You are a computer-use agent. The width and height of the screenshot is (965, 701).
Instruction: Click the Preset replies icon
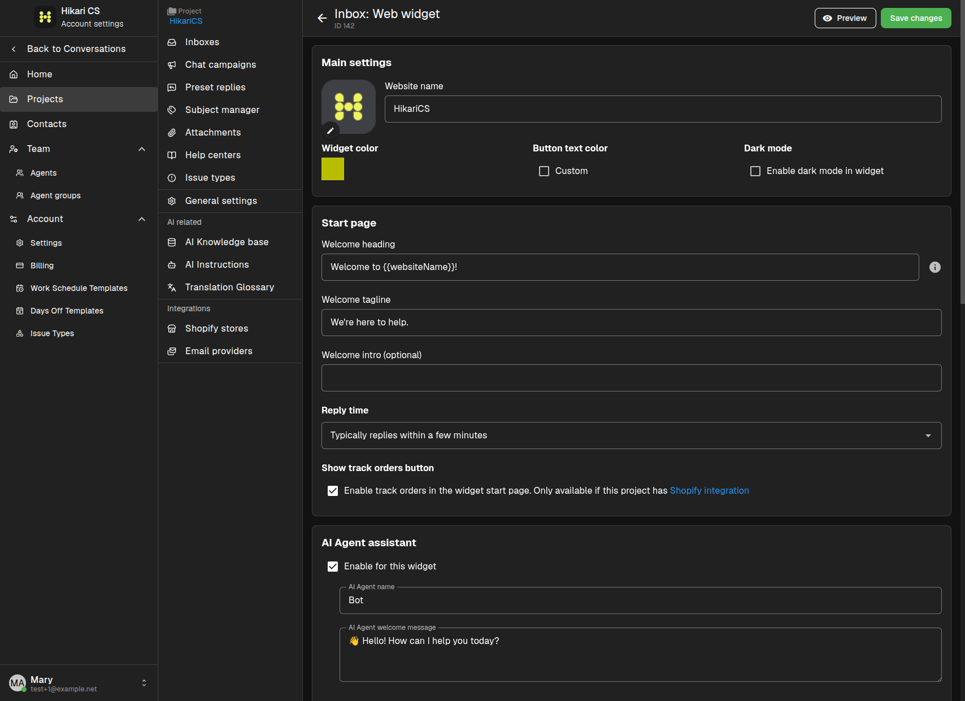click(172, 88)
